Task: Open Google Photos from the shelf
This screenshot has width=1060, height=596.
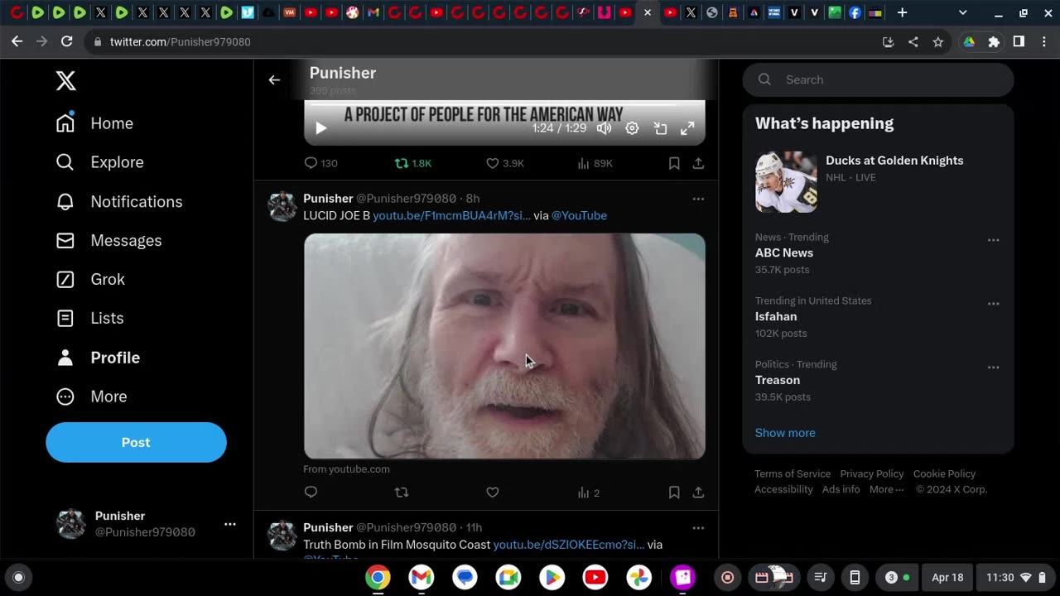Action: tap(638, 577)
